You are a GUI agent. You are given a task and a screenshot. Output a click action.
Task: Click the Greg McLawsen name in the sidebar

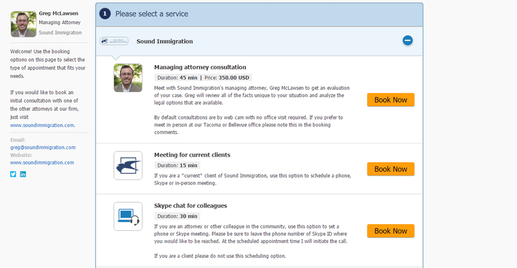coord(59,14)
